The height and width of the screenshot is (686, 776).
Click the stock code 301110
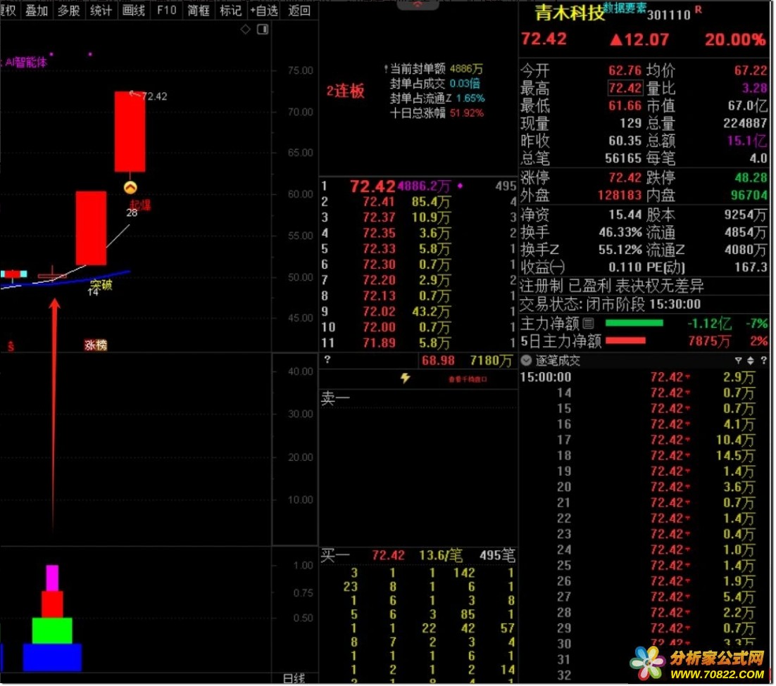click(x=668, y=15)
